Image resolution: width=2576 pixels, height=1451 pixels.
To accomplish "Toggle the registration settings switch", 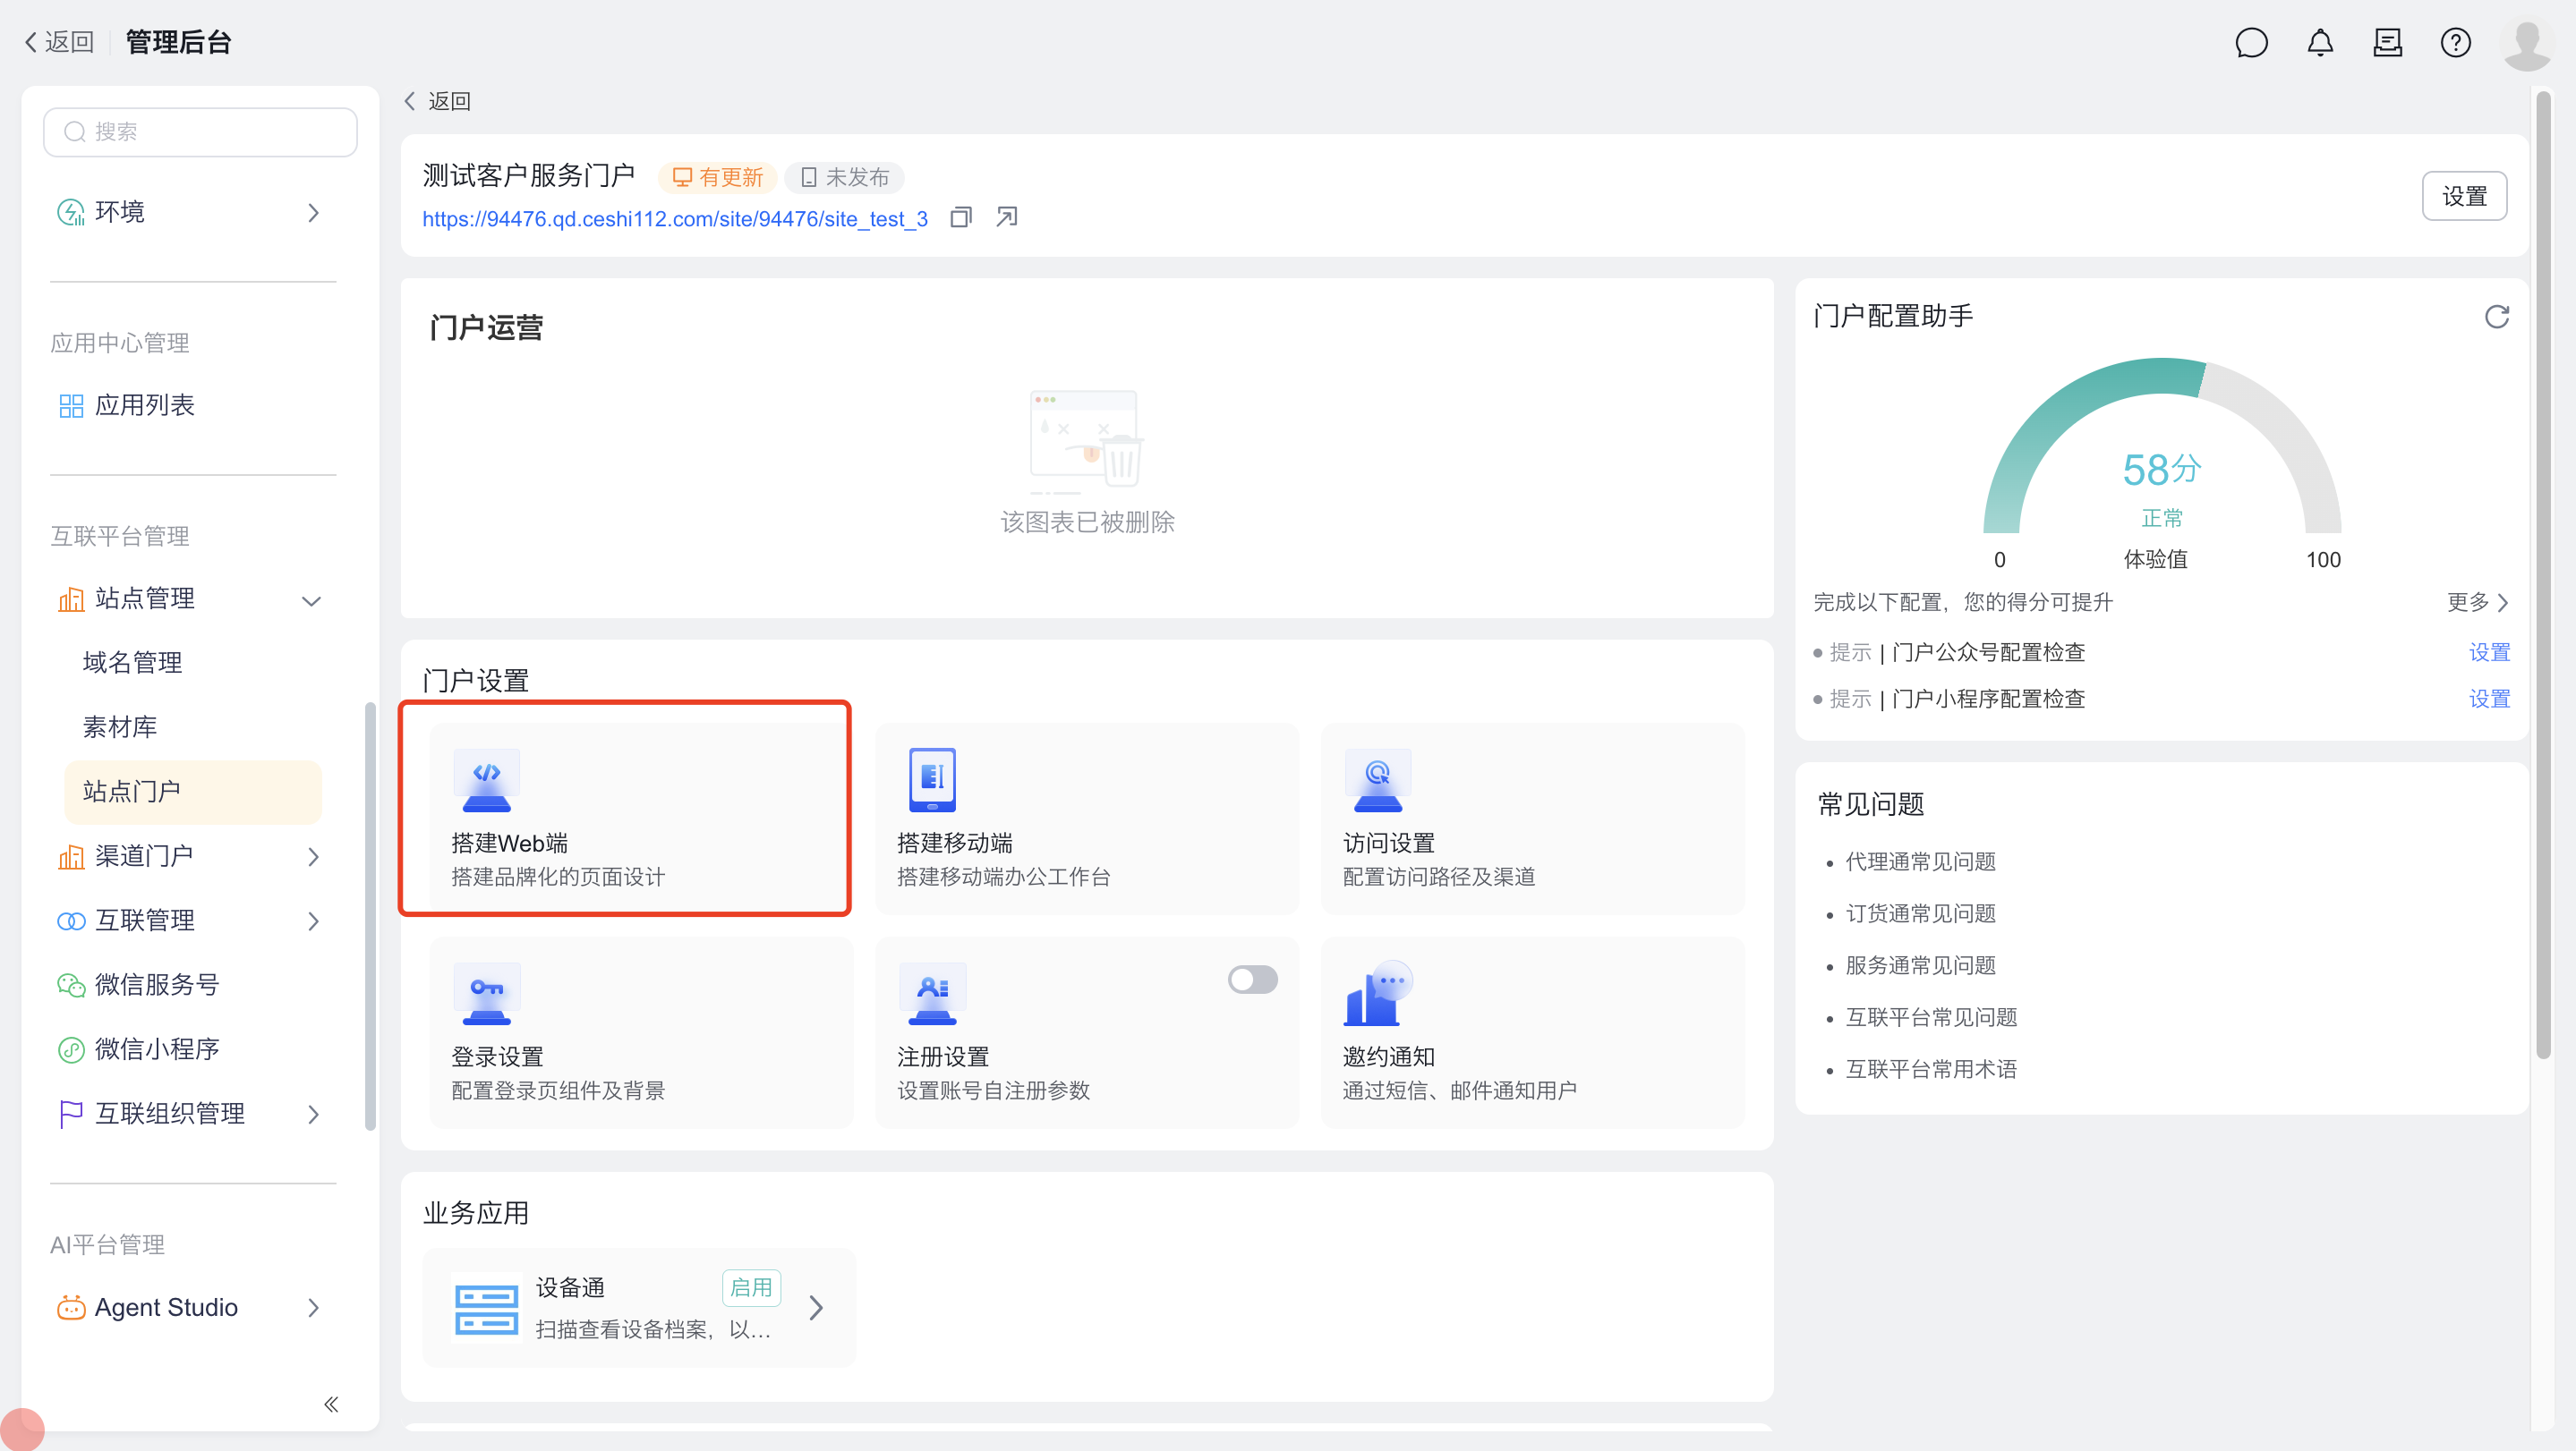I will click(x=1252, y=980).
